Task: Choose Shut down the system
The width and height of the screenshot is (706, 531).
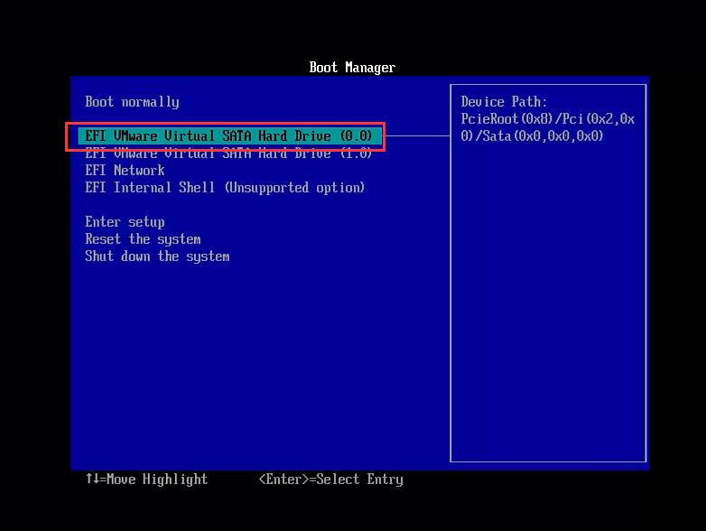Action: [157, 256]
